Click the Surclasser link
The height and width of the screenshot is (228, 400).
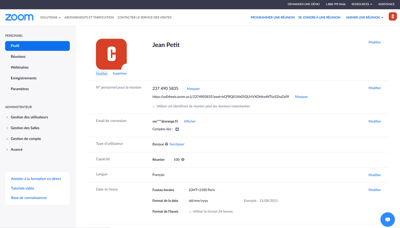click(x=177, y=144)
